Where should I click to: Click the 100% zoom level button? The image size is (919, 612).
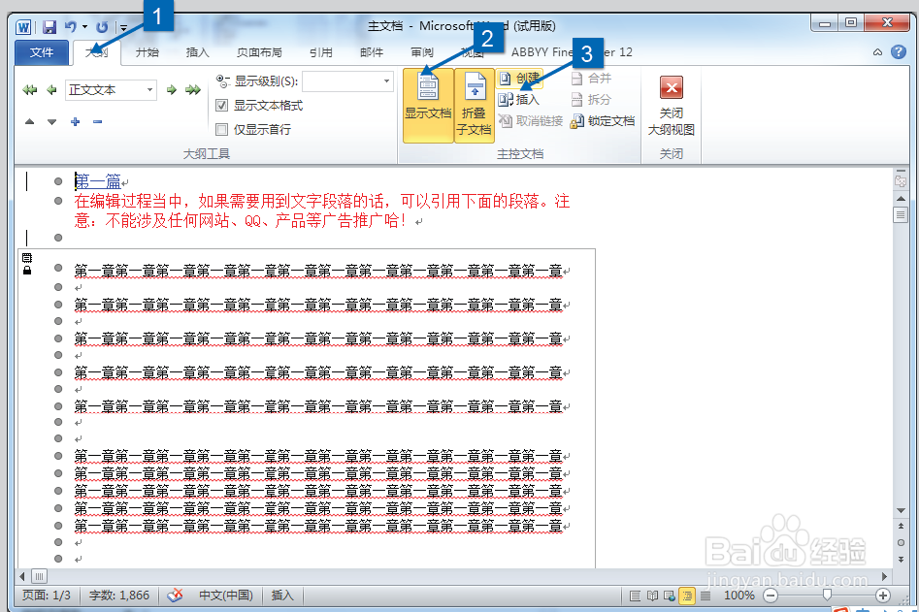click(x=739, y=595)
